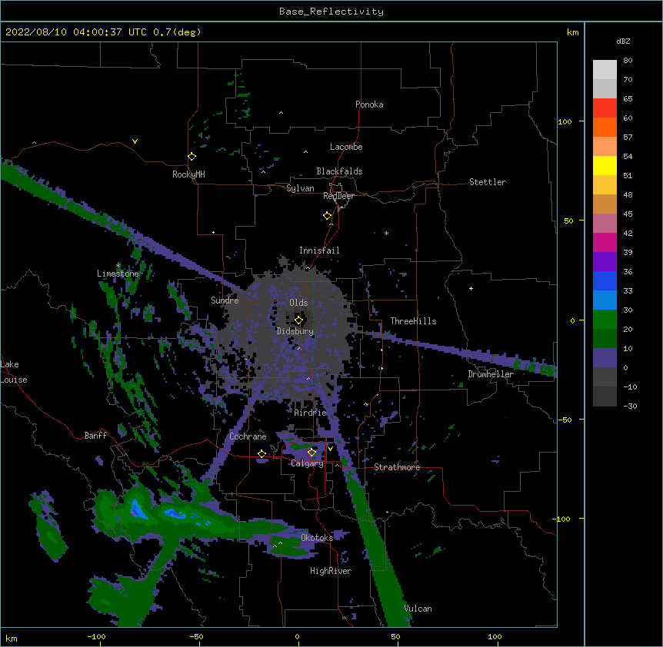
Task: Select the yellow diamond marker beside Cochrane
Action: (x=262, y=454)
